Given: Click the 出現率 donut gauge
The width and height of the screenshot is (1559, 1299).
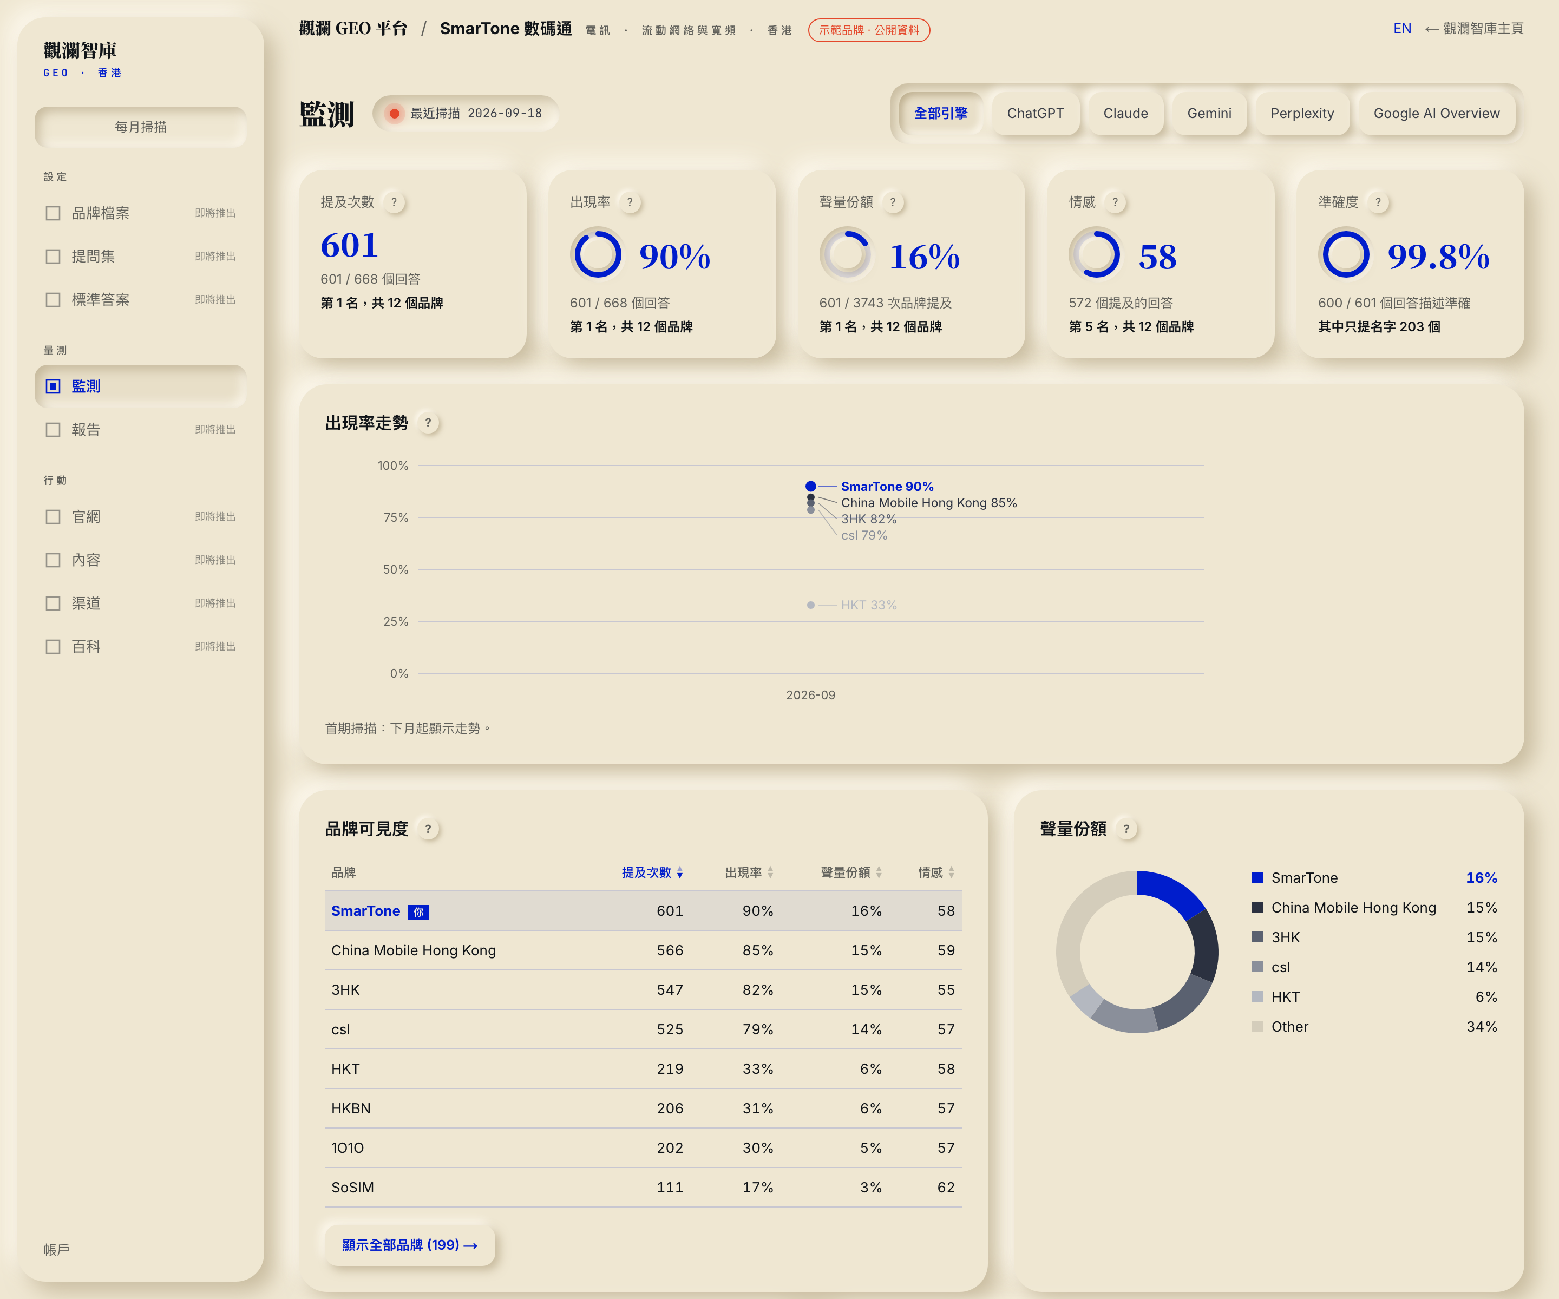Looking at the screenshot, I should [598, 254].
